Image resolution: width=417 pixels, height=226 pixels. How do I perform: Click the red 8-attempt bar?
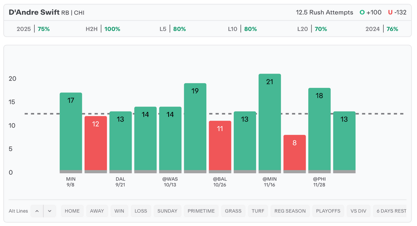point(294,152)
